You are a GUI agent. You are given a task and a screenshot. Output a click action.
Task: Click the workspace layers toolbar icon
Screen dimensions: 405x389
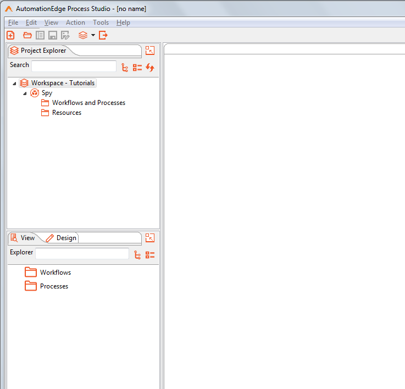83,35
